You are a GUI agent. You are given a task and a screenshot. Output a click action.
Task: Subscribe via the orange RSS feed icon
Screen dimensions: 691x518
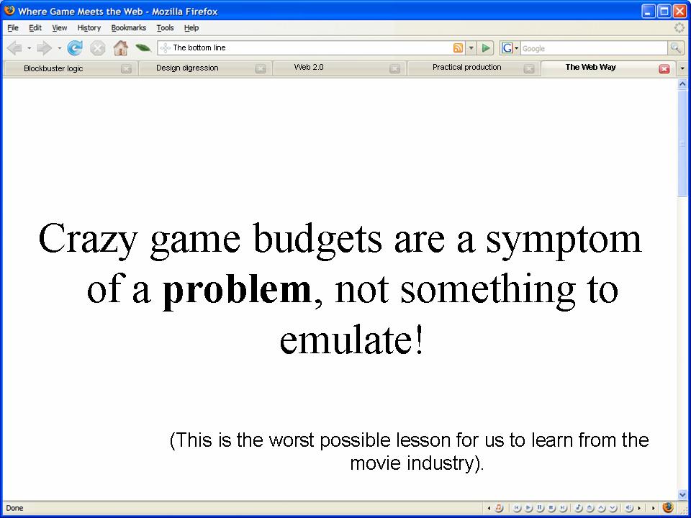pos(458,48)
